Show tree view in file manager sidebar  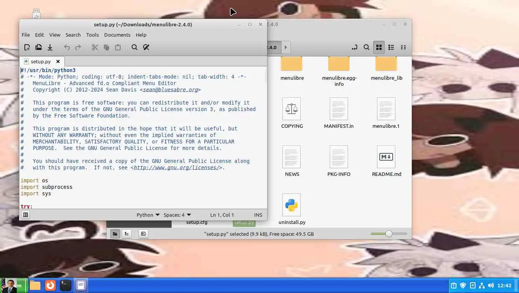click(126, 234)
